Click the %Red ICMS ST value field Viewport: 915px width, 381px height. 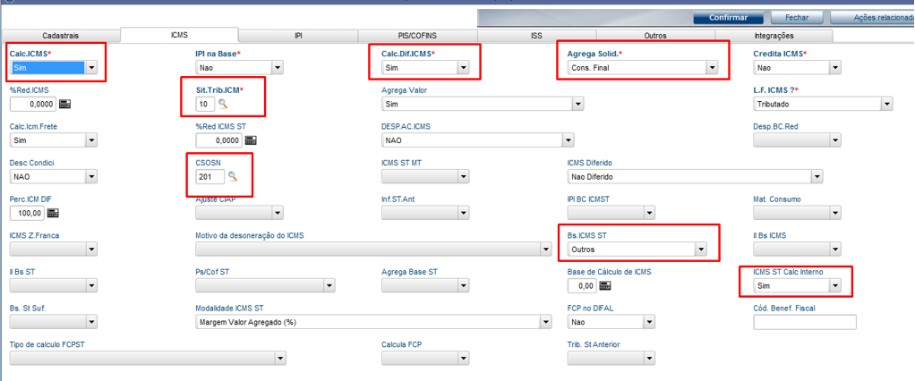[218, 140]
